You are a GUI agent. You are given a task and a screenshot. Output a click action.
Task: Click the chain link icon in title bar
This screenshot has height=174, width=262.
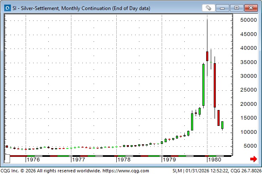tap(209, 8)
